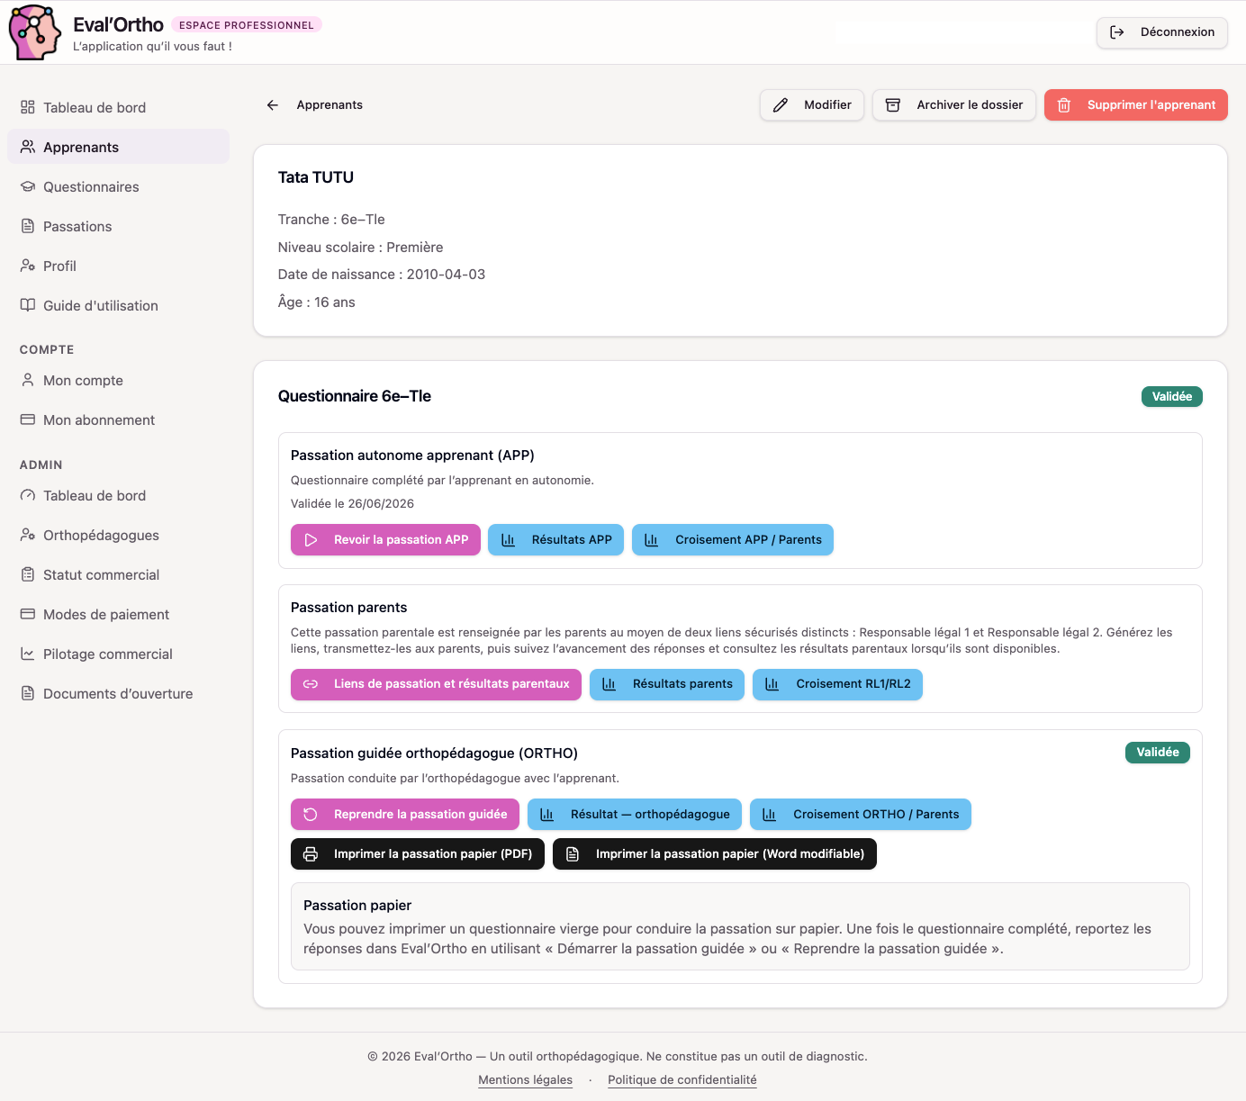Image resolution: width=1246 pixels, height=1101 pixels.
Task: Open the ADMIN Tableau de bord item
Action: pyautogui.click(x=118, y=495)
